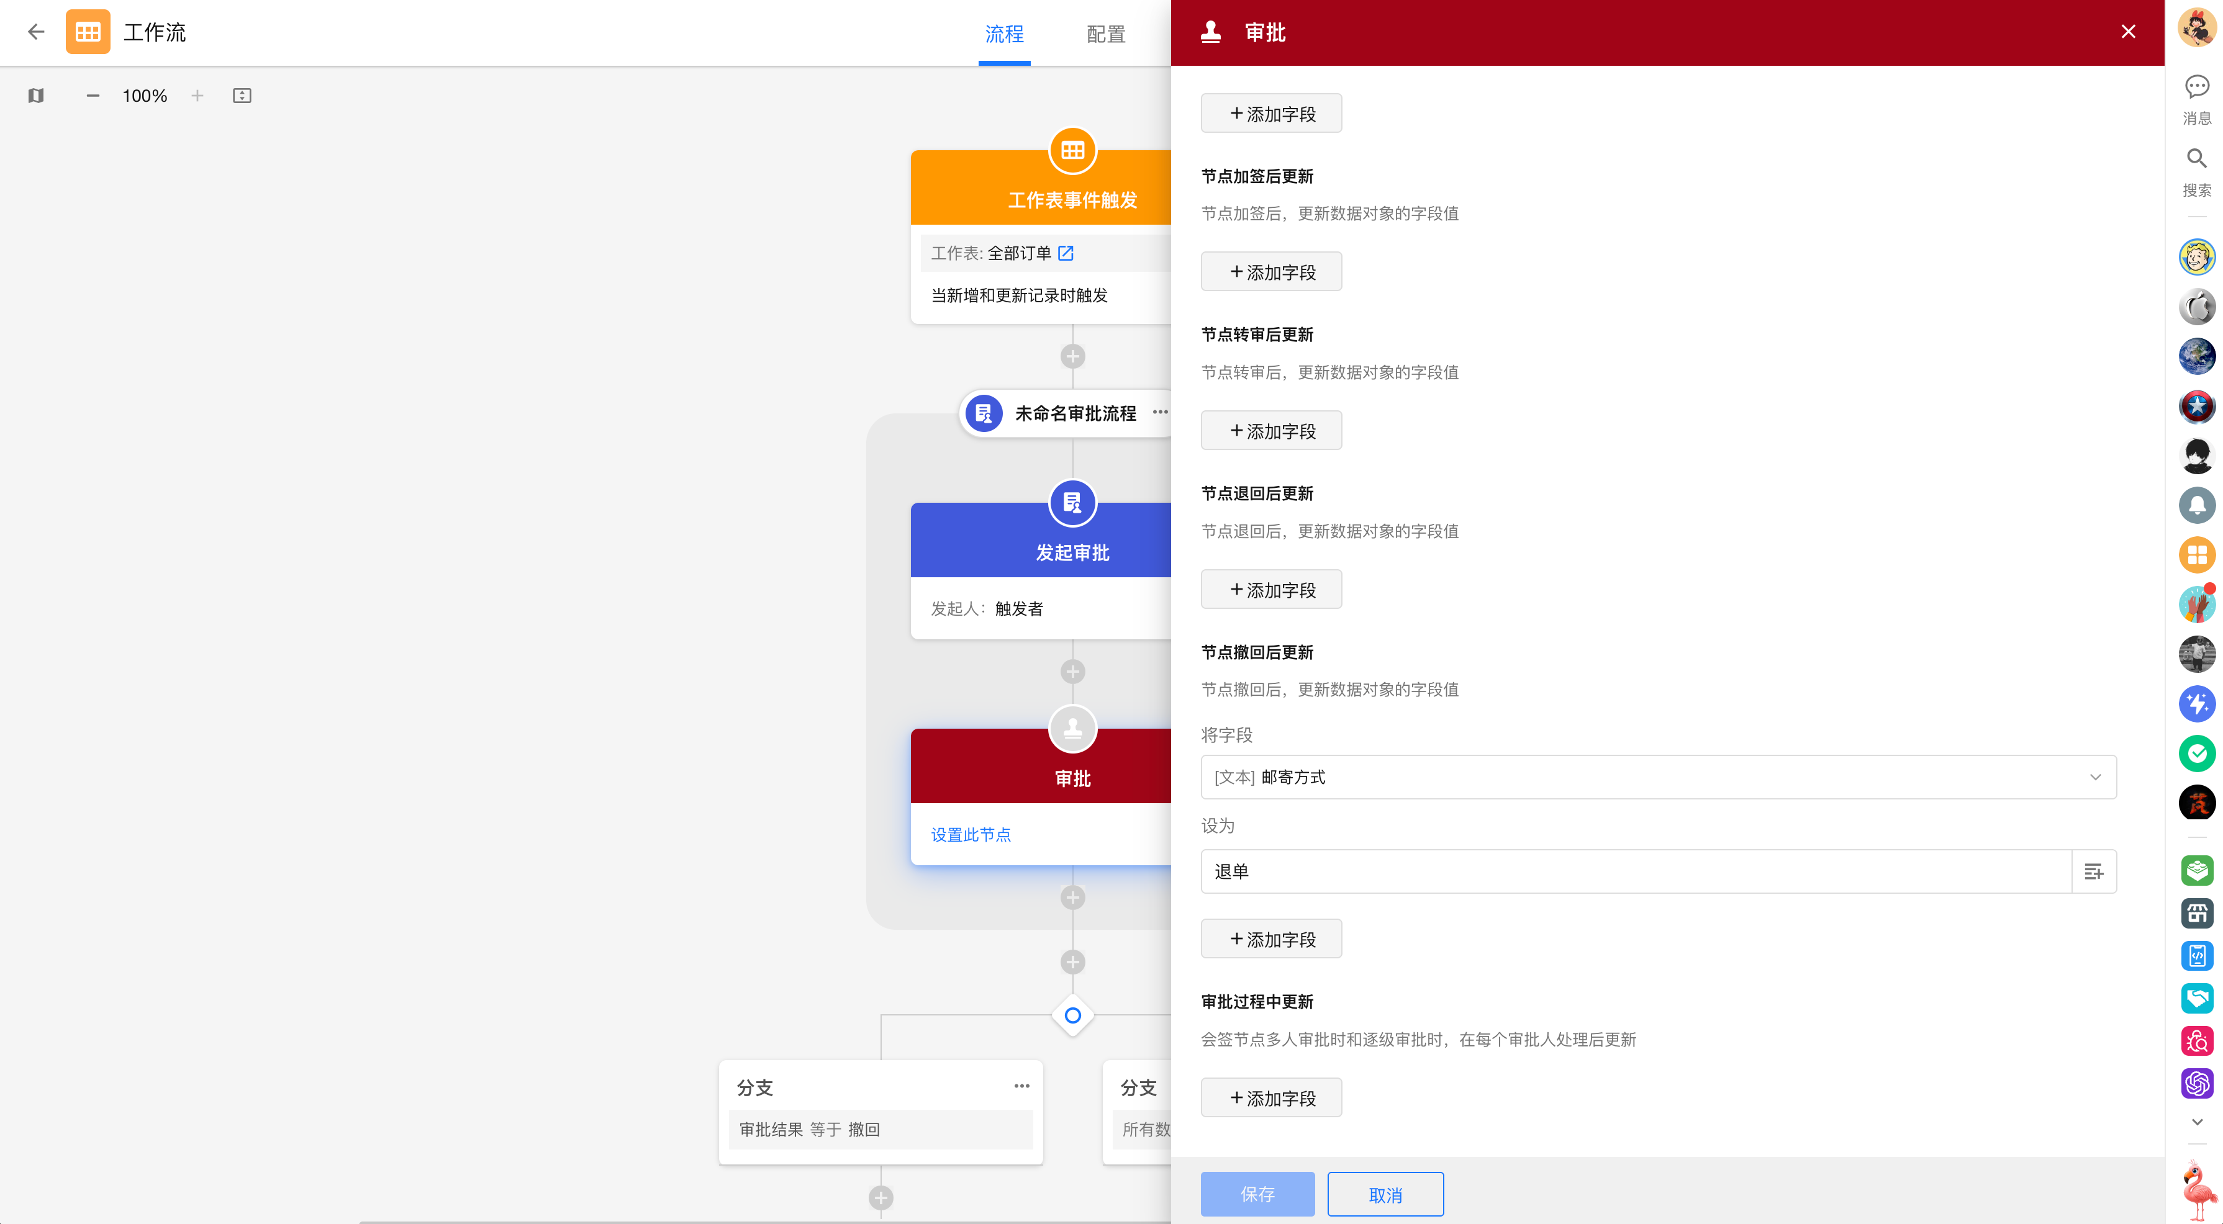
Task: Open the 审批结果 branch more options
Action: pos(1021,1086)
